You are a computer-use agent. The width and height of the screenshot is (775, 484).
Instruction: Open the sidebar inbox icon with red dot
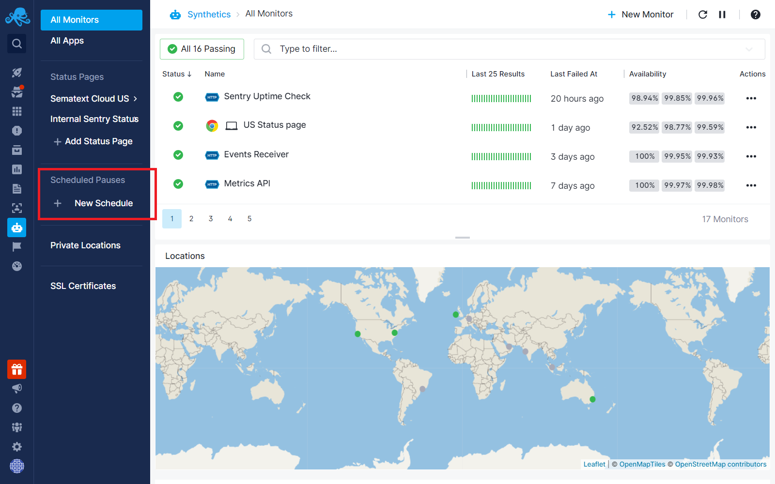(17, 91)
